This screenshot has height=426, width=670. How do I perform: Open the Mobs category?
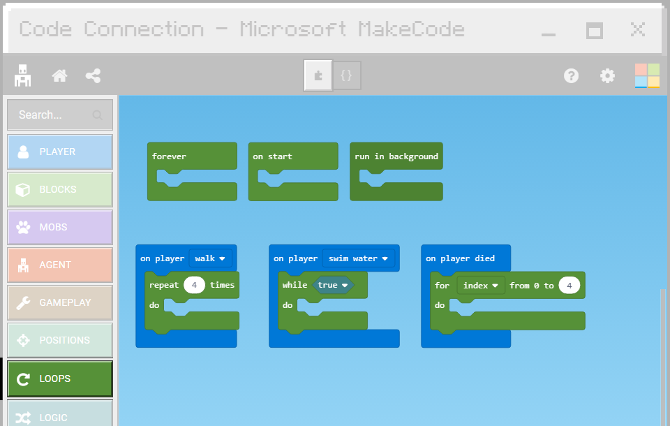pos(60,227)
